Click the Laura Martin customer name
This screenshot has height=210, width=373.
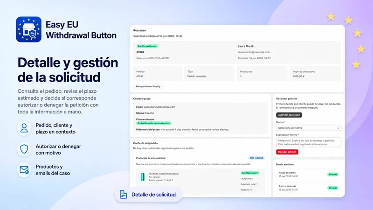coord(246,46)
